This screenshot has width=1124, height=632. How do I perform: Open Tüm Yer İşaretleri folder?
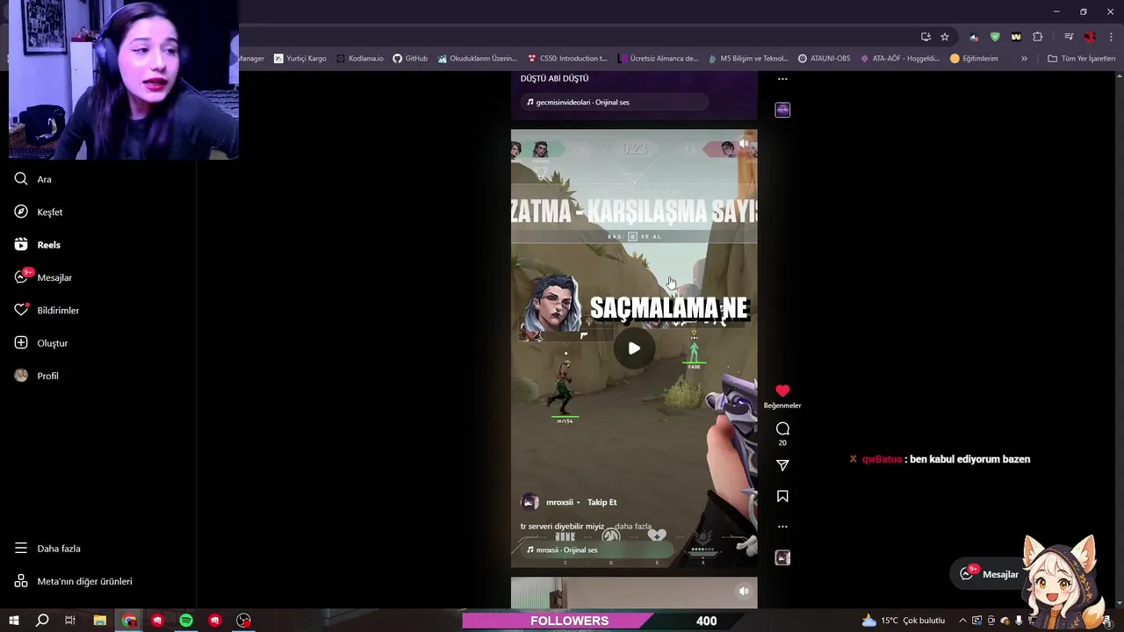coord(1081,59)
